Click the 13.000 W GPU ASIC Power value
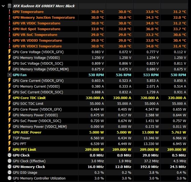The image size is (191, 182). coord(150,132)
